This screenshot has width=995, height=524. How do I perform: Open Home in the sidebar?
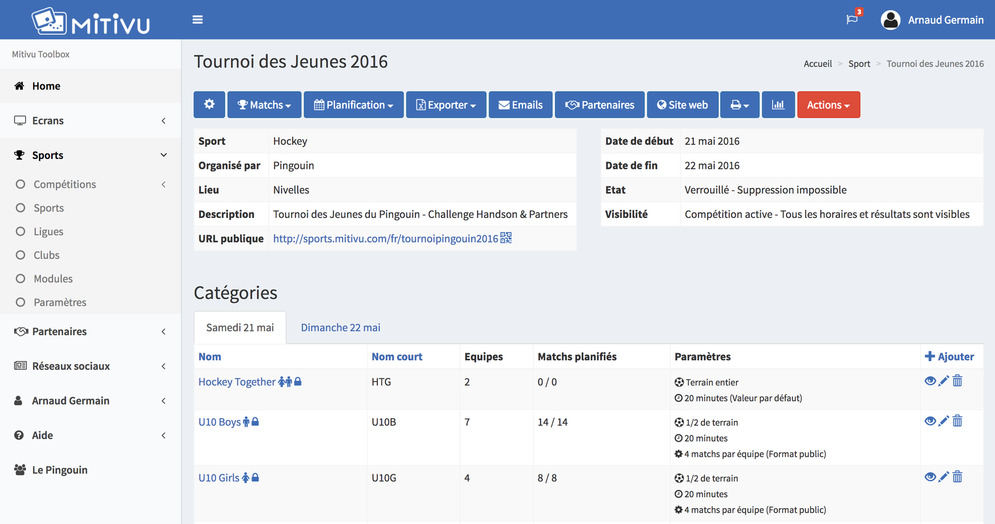[46, 86]
